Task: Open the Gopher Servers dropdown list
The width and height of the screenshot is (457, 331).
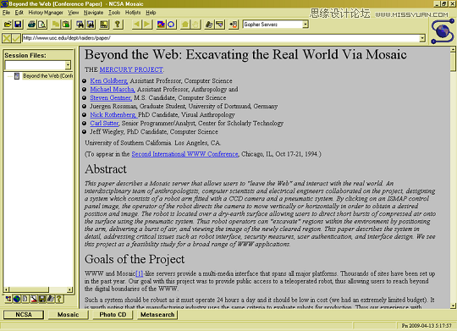Action: point(306,25)
